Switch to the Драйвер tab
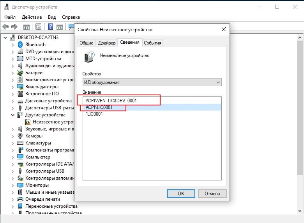The width and height of the screenshot is (304, 223). coord(107,43)
